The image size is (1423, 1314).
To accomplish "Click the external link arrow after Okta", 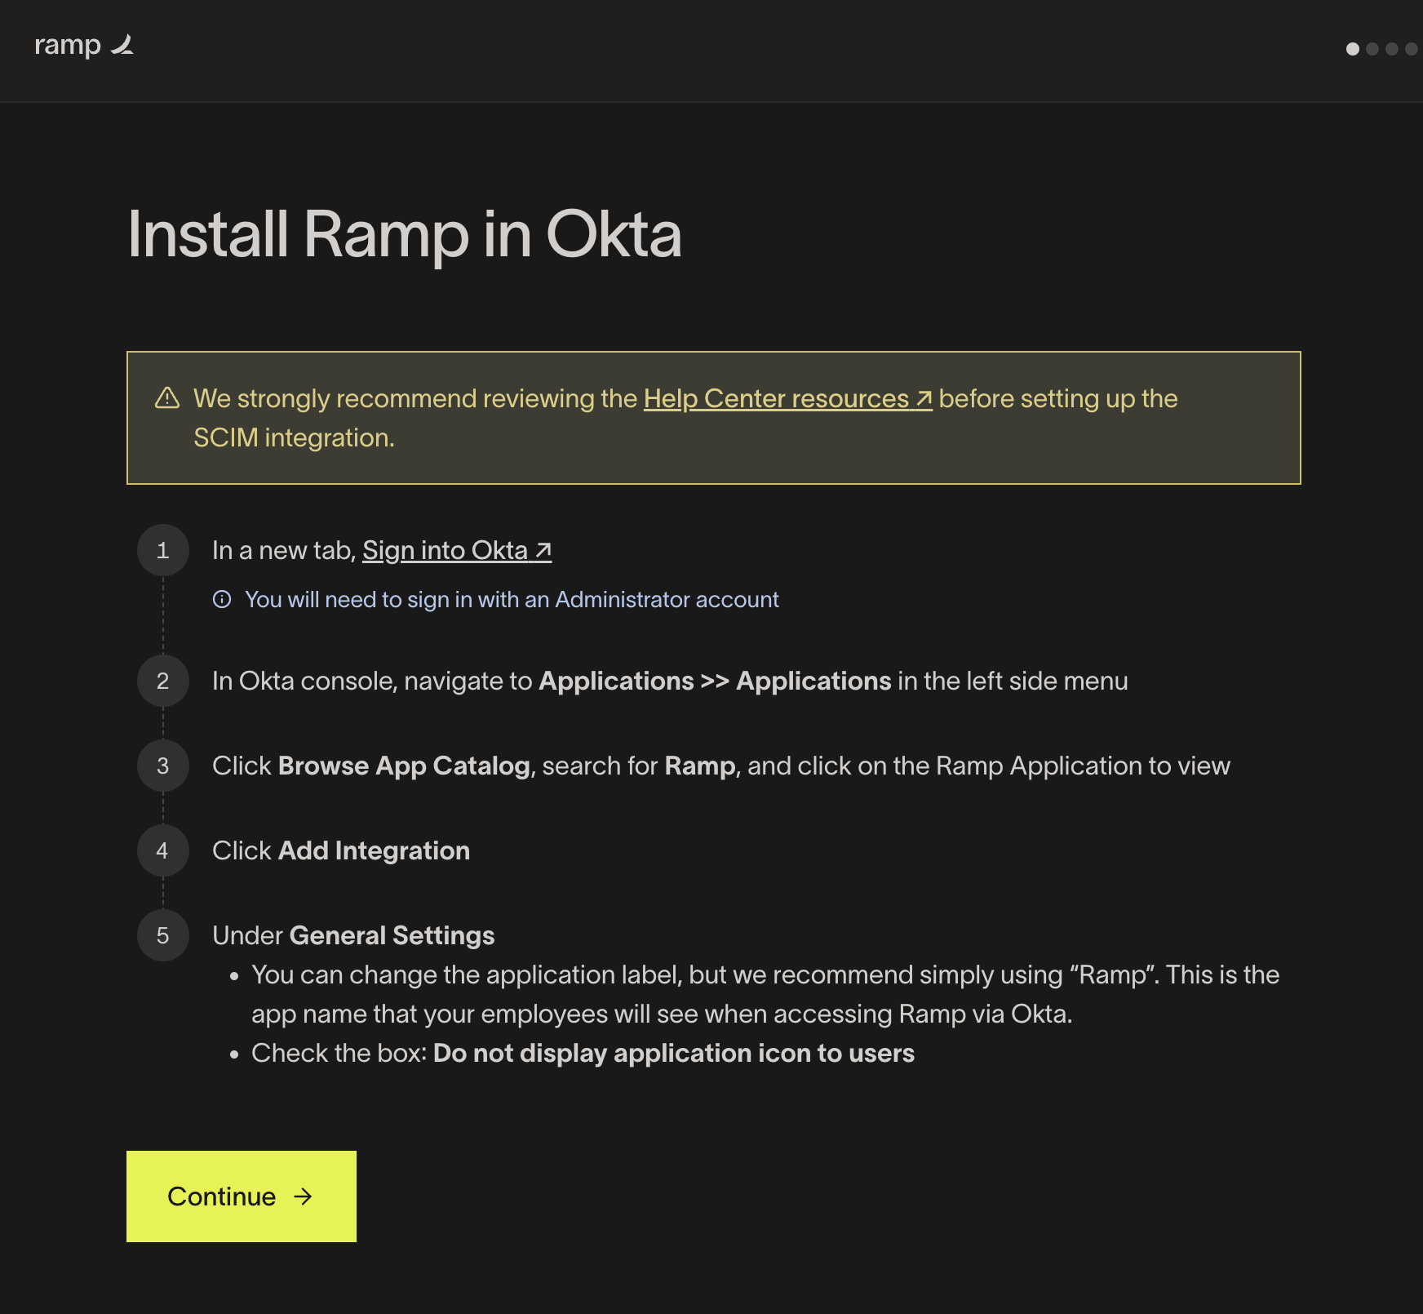I will pyautogui.click(x=543, y=551).
